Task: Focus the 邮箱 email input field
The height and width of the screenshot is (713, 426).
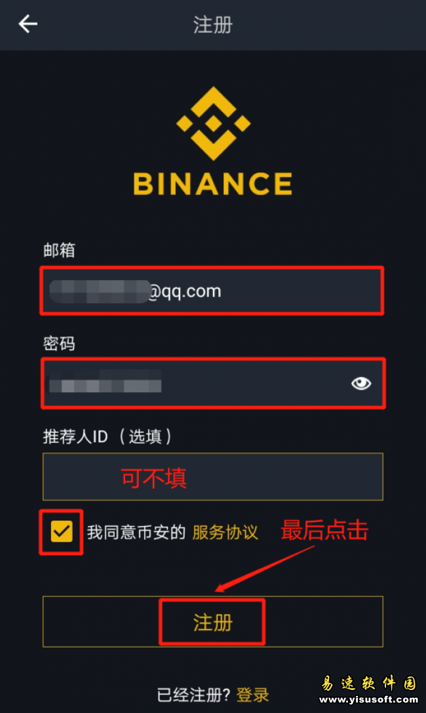Action: [212, 291]
